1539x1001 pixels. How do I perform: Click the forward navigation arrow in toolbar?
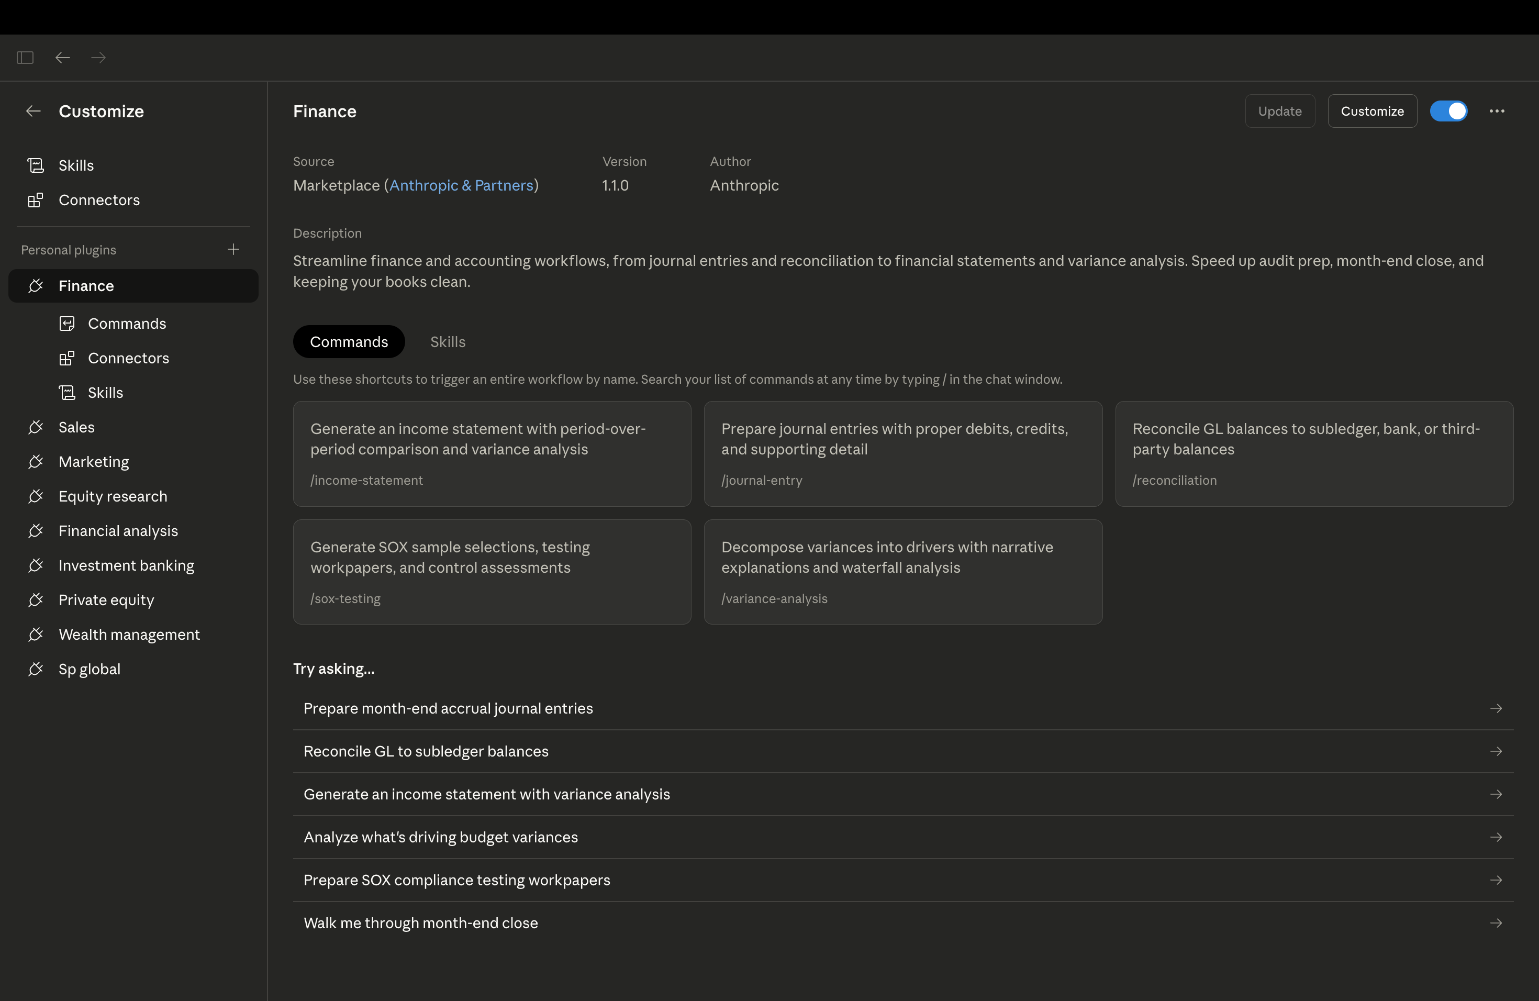click(x=98, y=58)
